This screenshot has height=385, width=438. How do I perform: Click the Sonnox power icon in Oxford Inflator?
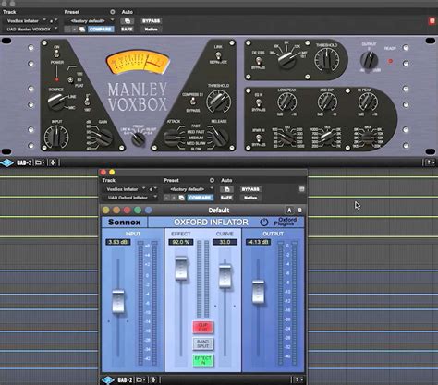[x=264, y=222]
